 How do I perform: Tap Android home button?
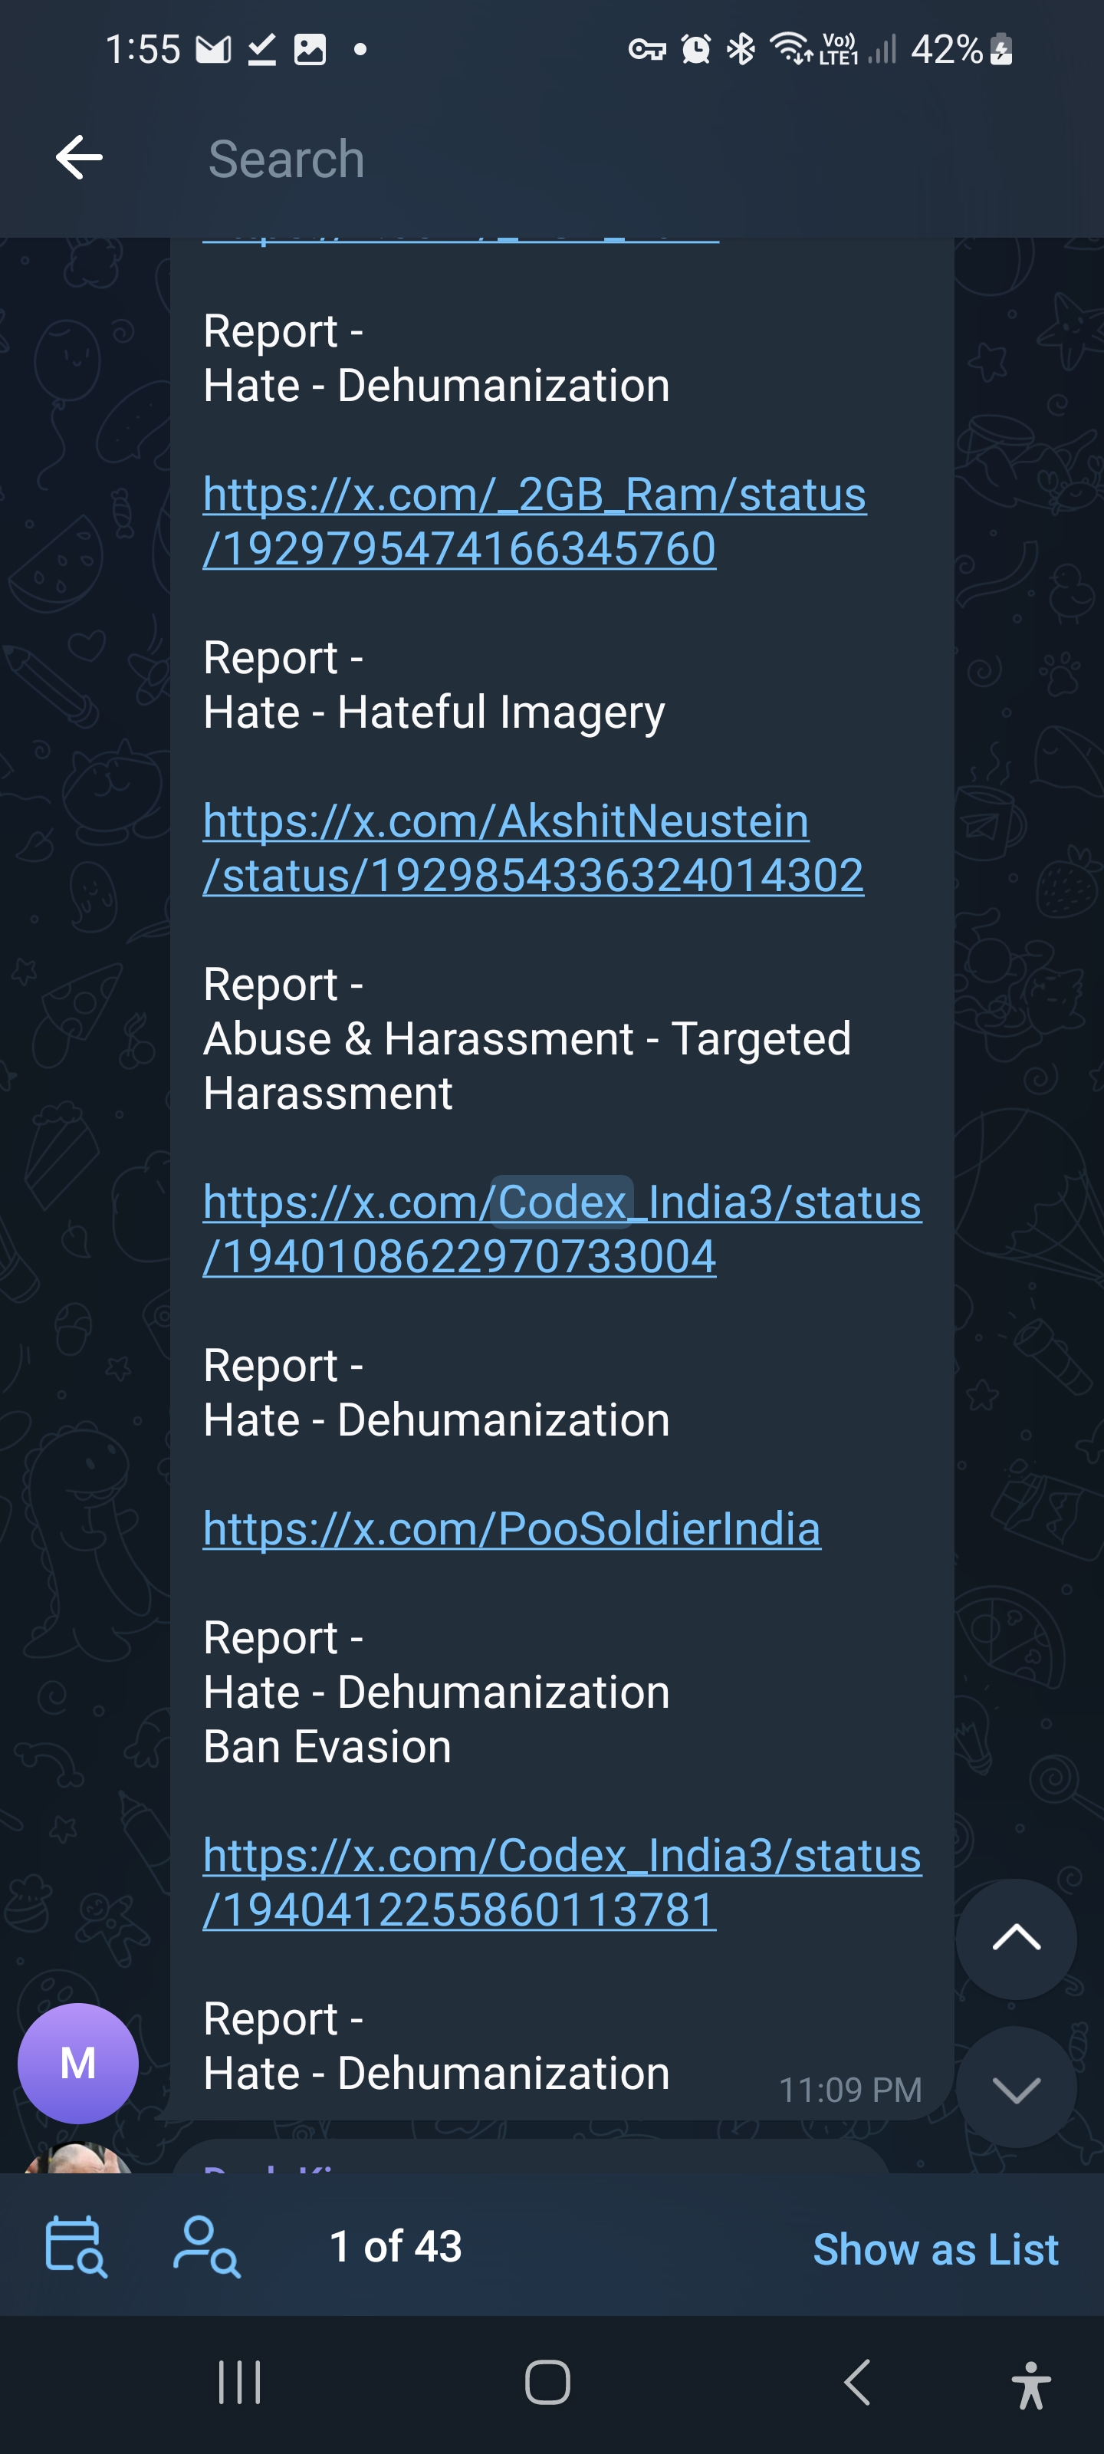pyautogui.click(x=547, y=2383)
